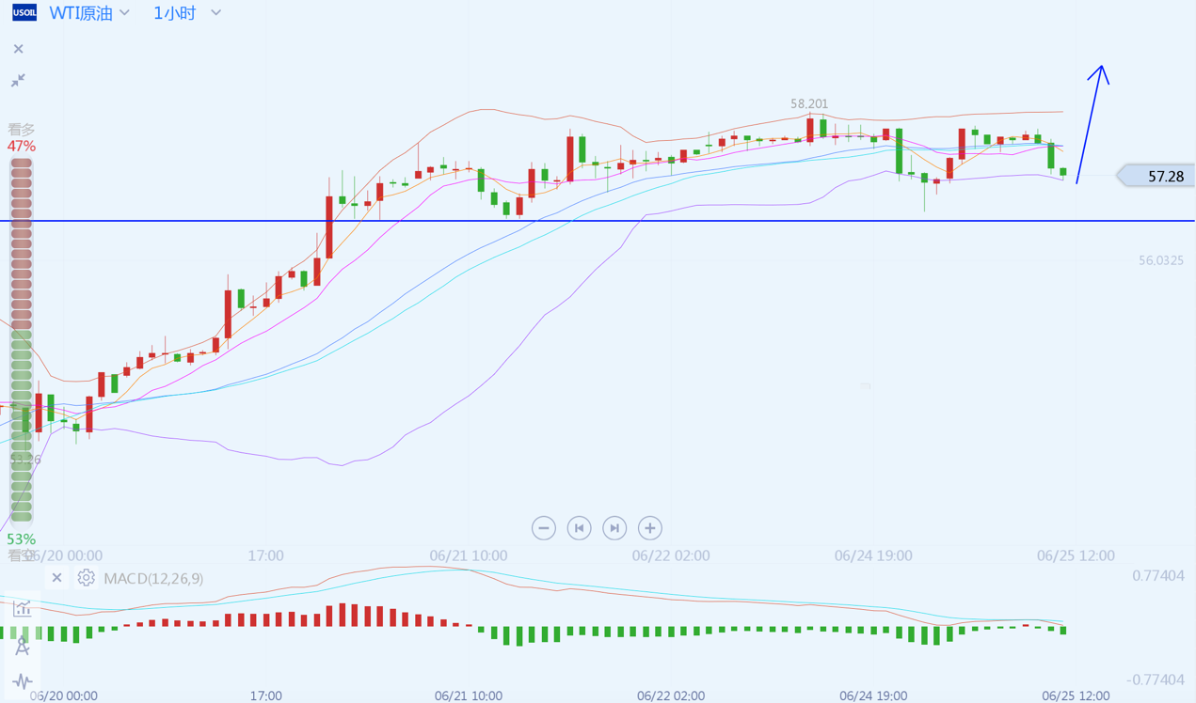Remove the MACD indicator panel

coord(56,578)
